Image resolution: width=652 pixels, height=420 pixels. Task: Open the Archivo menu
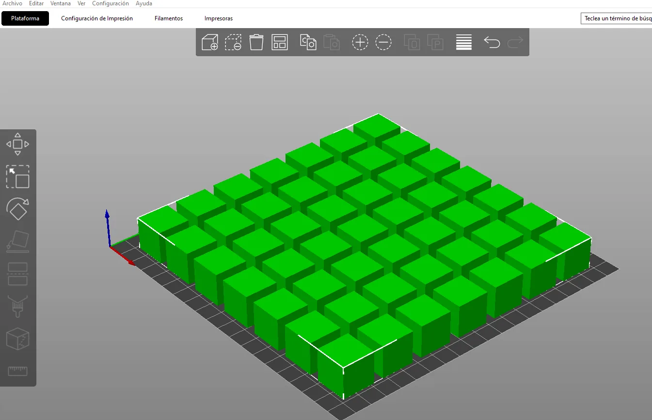(x=12, y=3)
